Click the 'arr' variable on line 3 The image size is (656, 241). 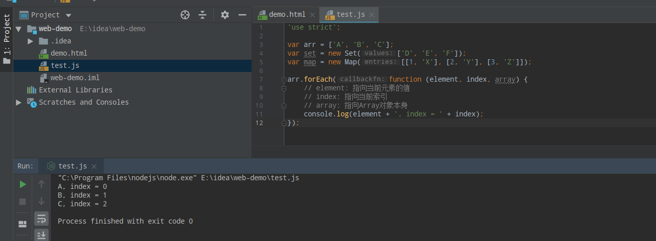310,44
